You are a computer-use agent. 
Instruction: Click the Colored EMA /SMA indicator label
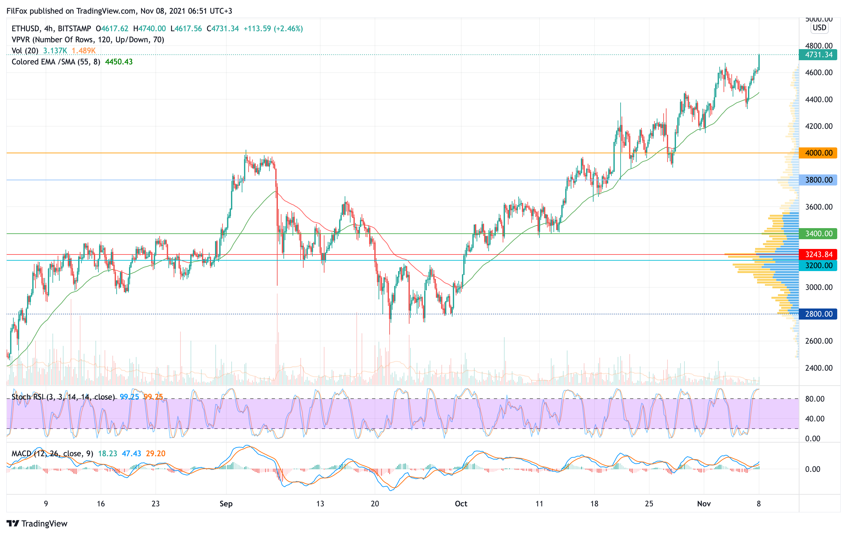pos(56,62)
